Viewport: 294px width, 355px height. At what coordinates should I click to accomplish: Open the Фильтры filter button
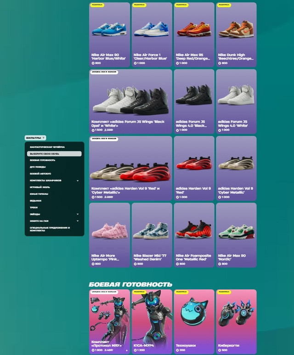[35, 138]
